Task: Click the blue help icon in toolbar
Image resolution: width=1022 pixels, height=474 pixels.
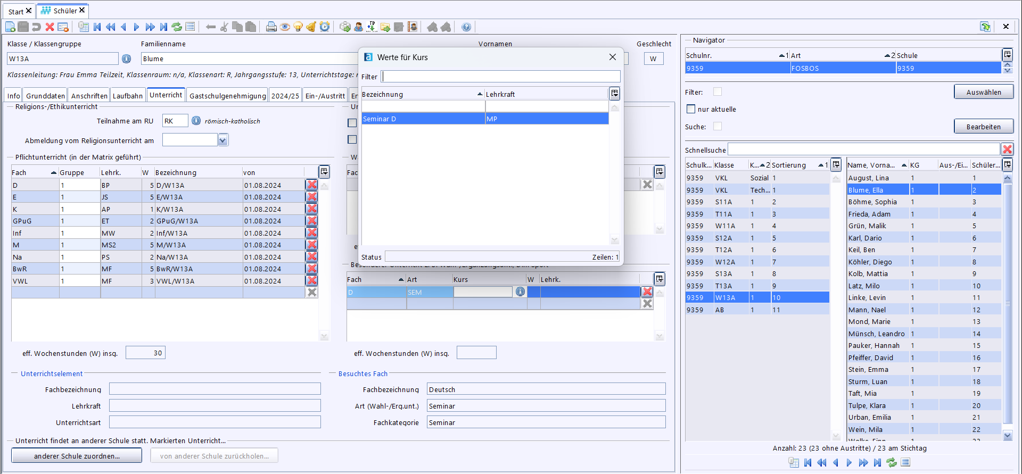Action: click(466, 27)
